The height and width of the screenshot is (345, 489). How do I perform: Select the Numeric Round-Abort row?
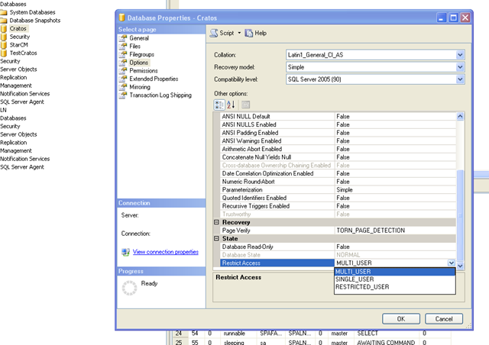pyautogui.click(x=338, y=182)
